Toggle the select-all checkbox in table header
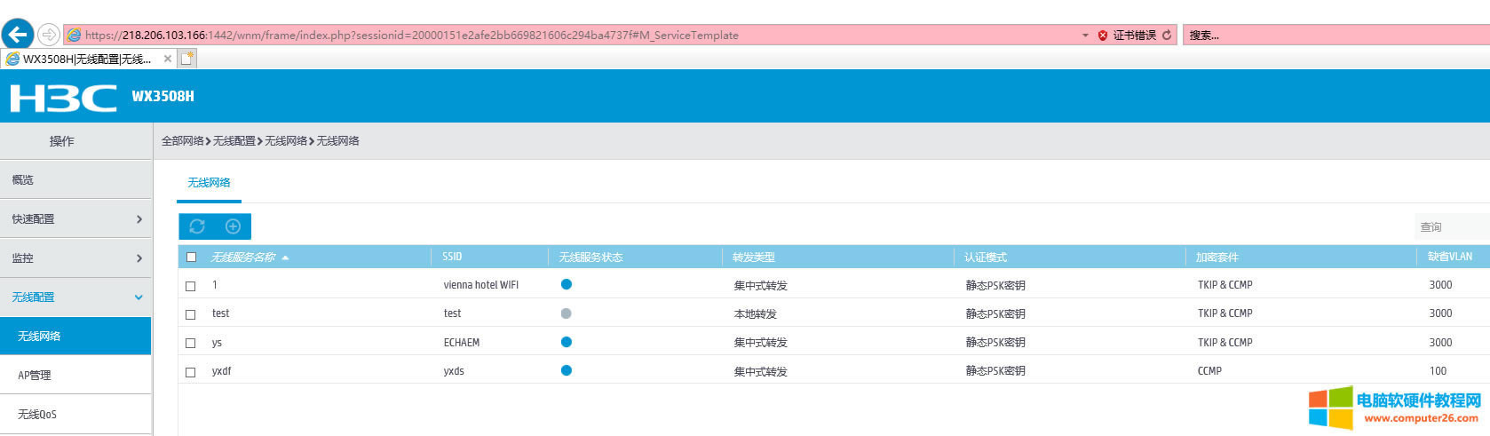Image resolution: width=1490 pixels, height=436 pixels. coord(191,258)
